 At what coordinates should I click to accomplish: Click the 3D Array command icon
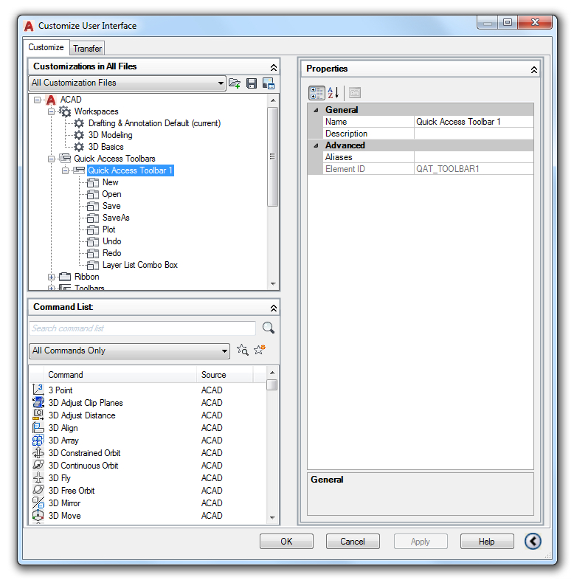38,441
